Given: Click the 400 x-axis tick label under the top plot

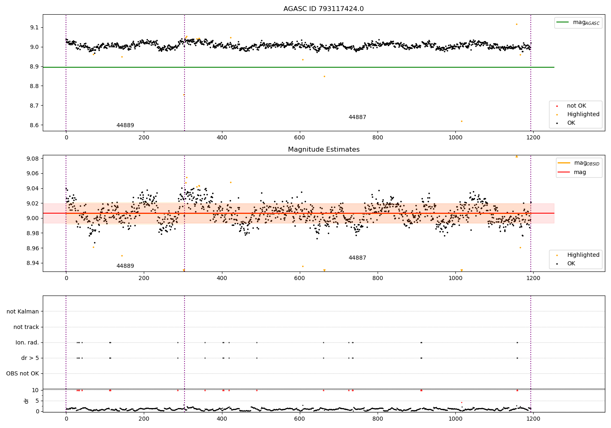Looking at the screenshot, I should point(222,138).
